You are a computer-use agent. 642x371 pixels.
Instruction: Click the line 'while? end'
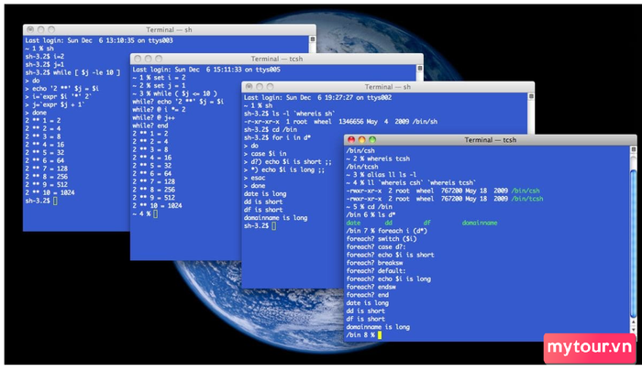[x=150, y=125]
